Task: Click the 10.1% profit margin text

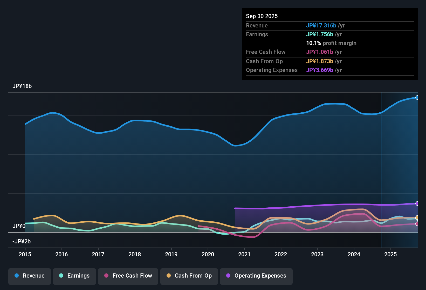Action: click(331, 43)
